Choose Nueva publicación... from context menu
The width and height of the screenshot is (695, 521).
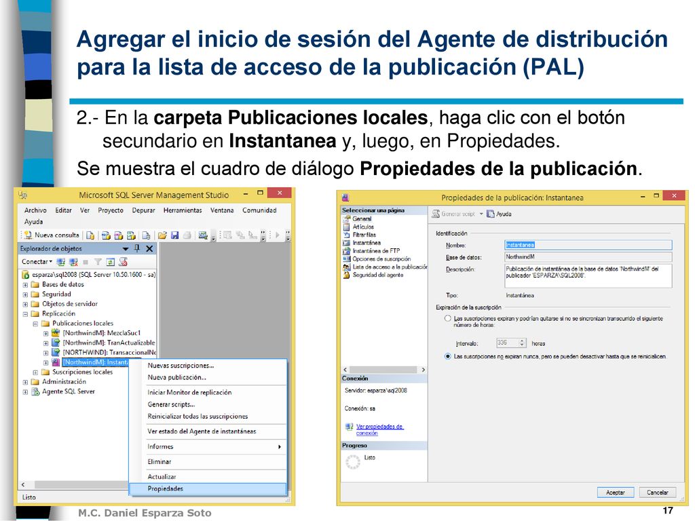pyautogui.click(x=208, y=377)
